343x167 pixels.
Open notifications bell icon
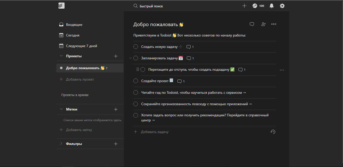[x=272, y=6]
